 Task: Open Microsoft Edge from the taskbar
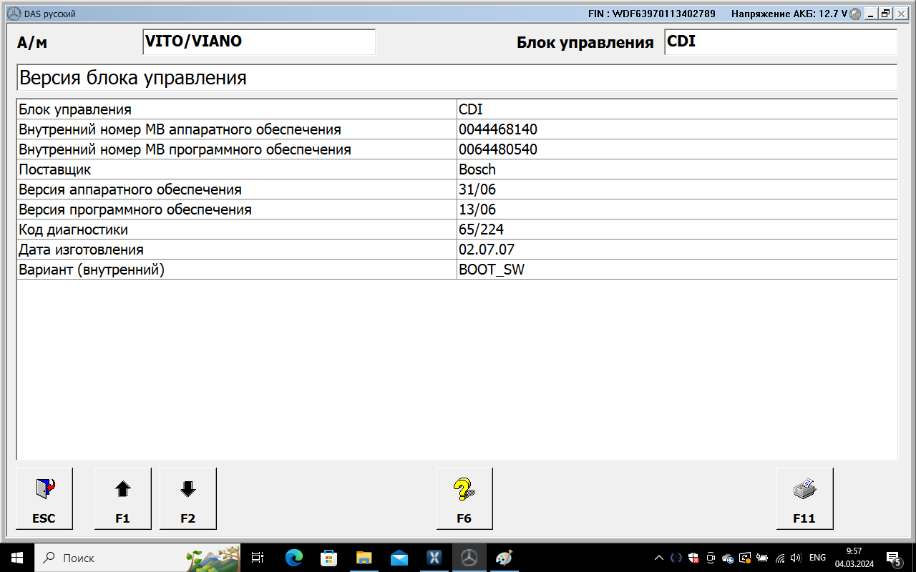click(x=293, y=558)
